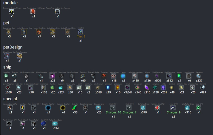Screen dimensions: 213x135
Task: Click the Locked Protocol Slots icon
Action: (68, 32)
